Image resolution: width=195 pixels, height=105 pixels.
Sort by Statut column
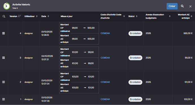tap(136, 16)
